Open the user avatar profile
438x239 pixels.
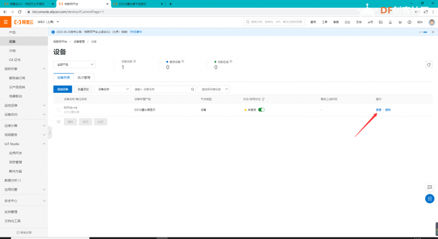pyautogui.click(x=432, y=22)
